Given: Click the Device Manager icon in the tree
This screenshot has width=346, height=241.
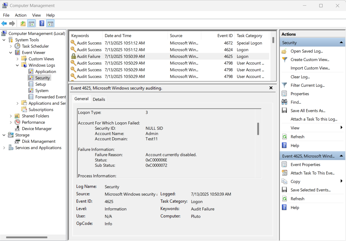Looking at the screenshot, I should (17, 129).
